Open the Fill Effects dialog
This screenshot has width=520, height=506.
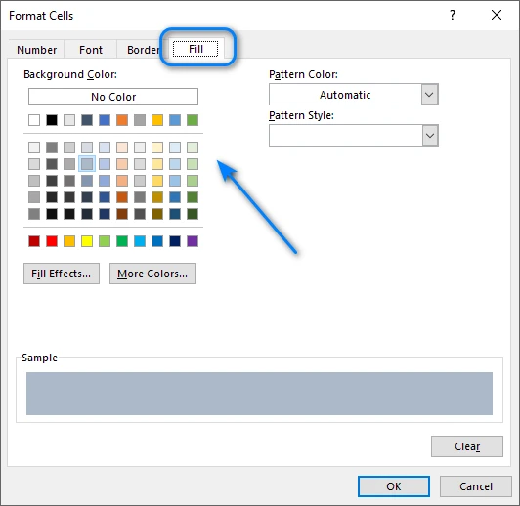pos(62,274)
